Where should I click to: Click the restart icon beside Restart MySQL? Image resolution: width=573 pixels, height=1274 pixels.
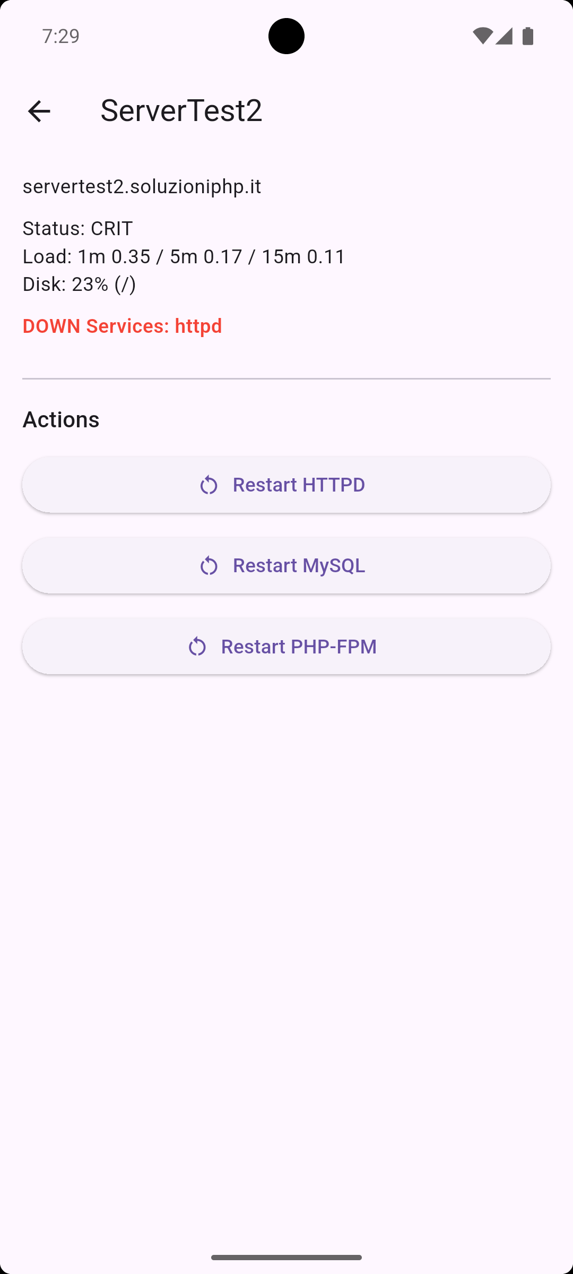tap(209, 566)
